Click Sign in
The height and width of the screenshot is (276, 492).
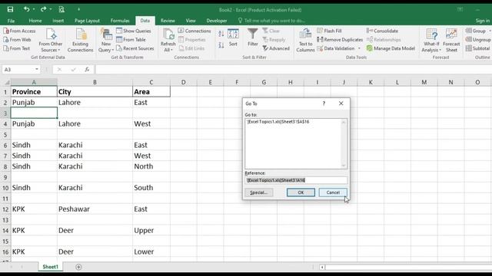coord(482,21)
